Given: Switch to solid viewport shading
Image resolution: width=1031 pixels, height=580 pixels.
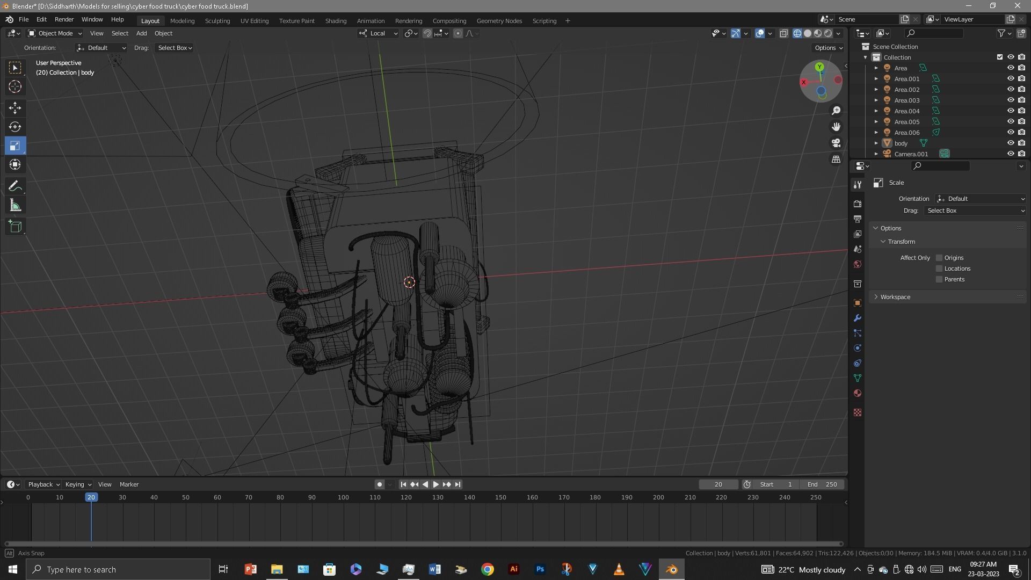Looking at the screenshot, I should coord(808,33).
